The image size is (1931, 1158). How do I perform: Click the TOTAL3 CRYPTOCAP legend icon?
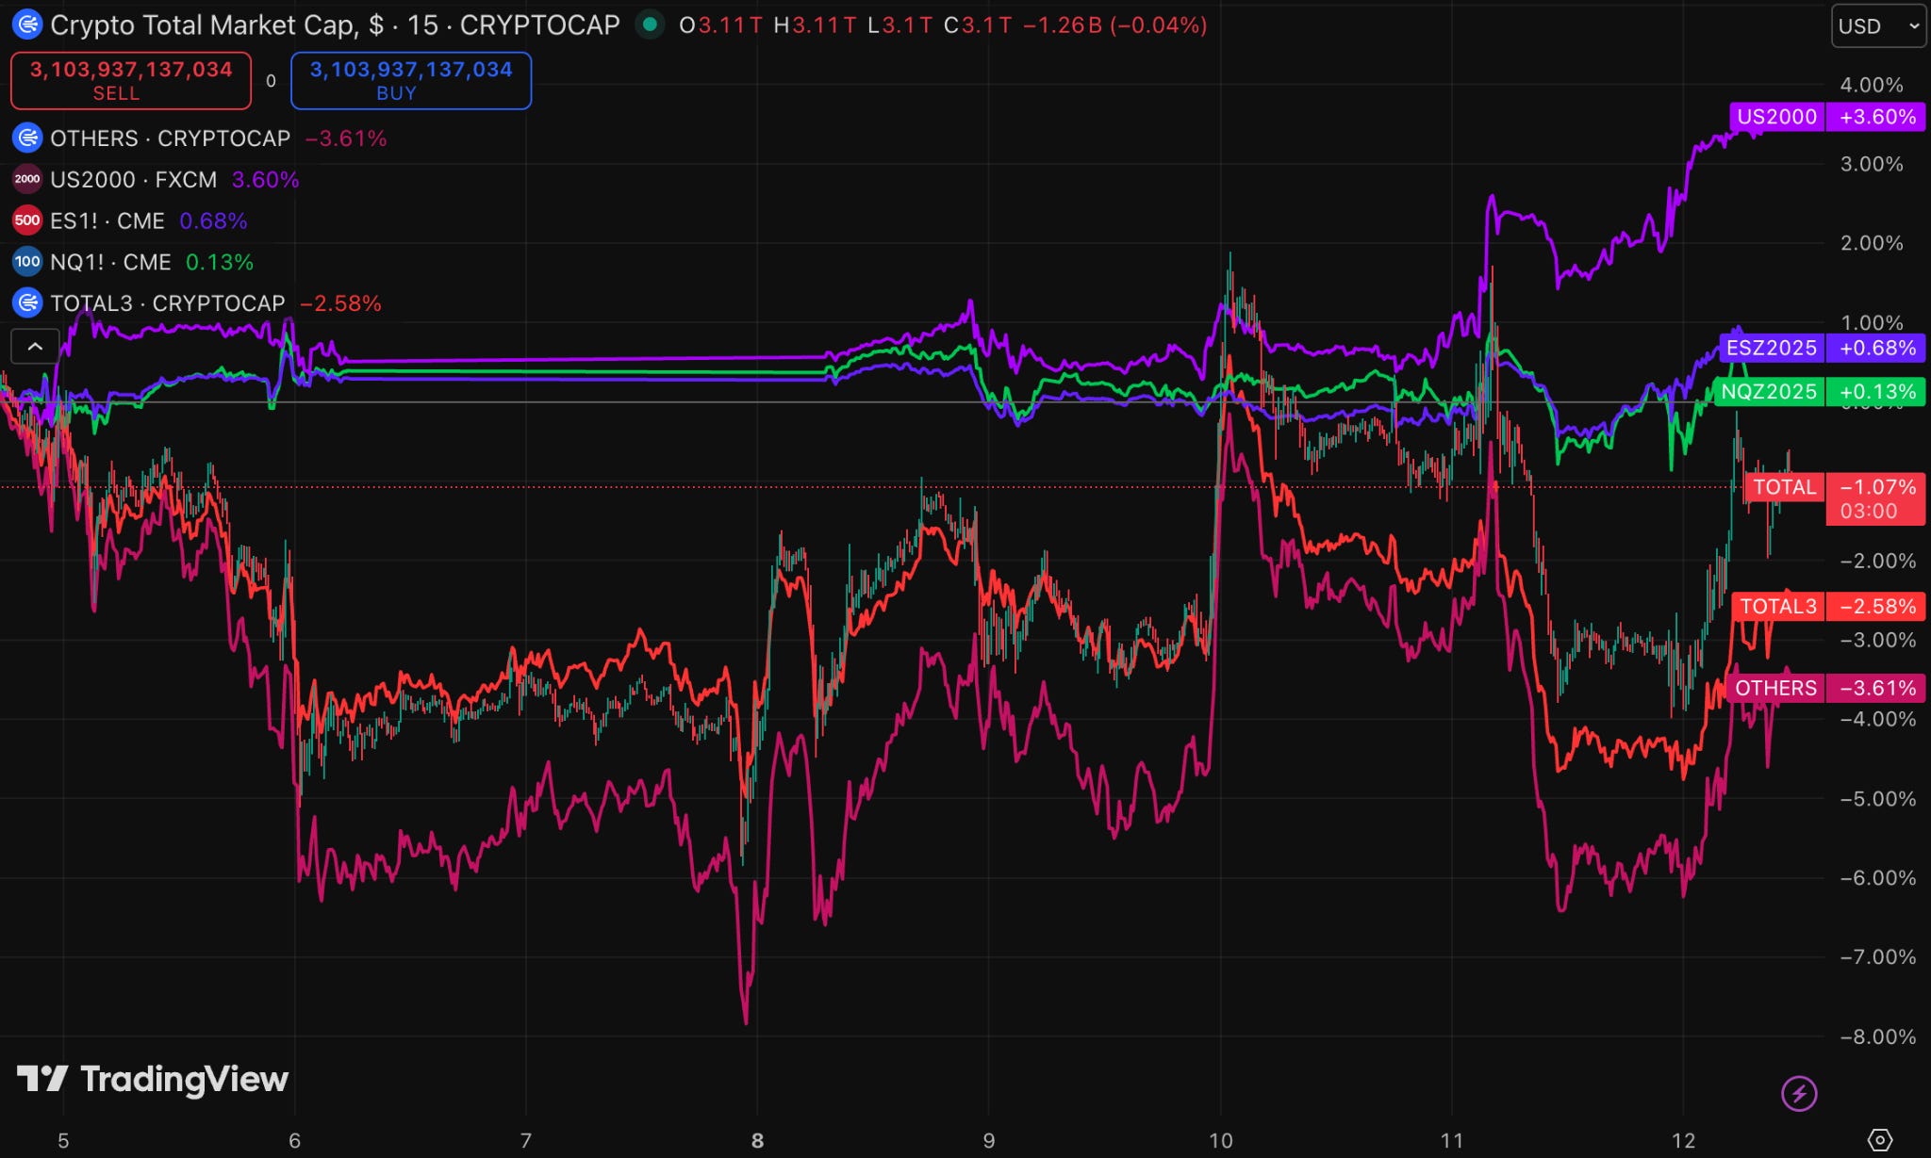27,303
